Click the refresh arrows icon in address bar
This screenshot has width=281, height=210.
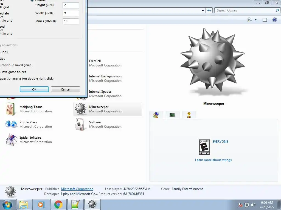tap(209, 11)
